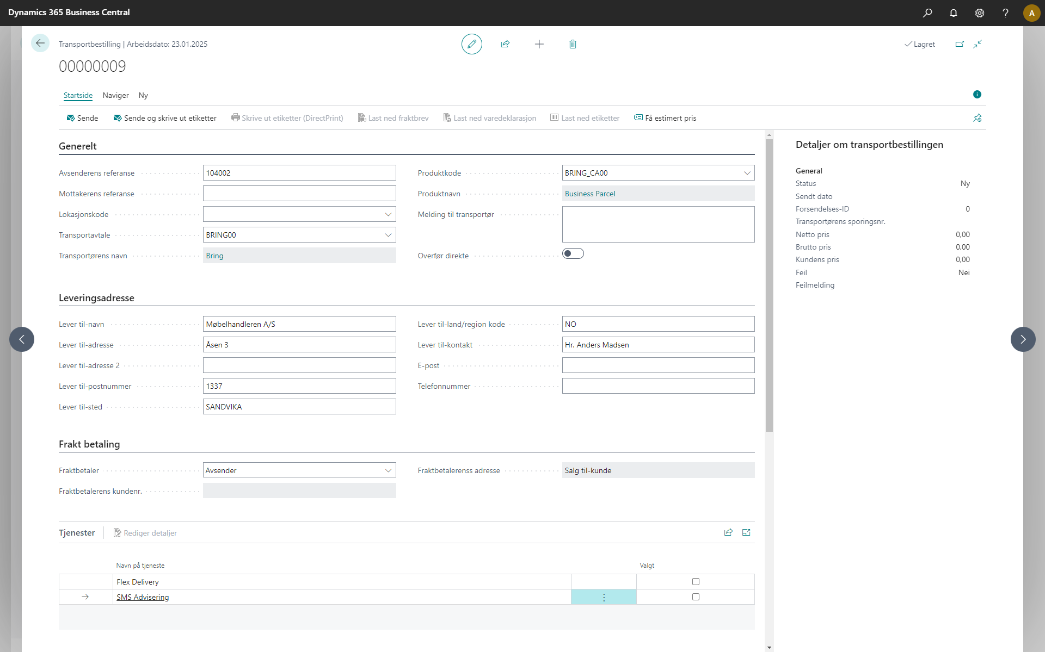Click the pin action bar icon
1045x652 pixels.
point(977,118)
